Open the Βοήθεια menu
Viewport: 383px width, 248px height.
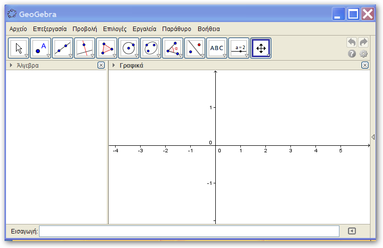coord(209,29)
